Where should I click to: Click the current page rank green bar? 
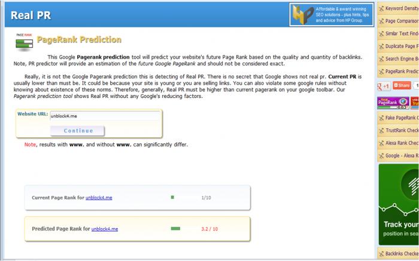tap(172, 197)
